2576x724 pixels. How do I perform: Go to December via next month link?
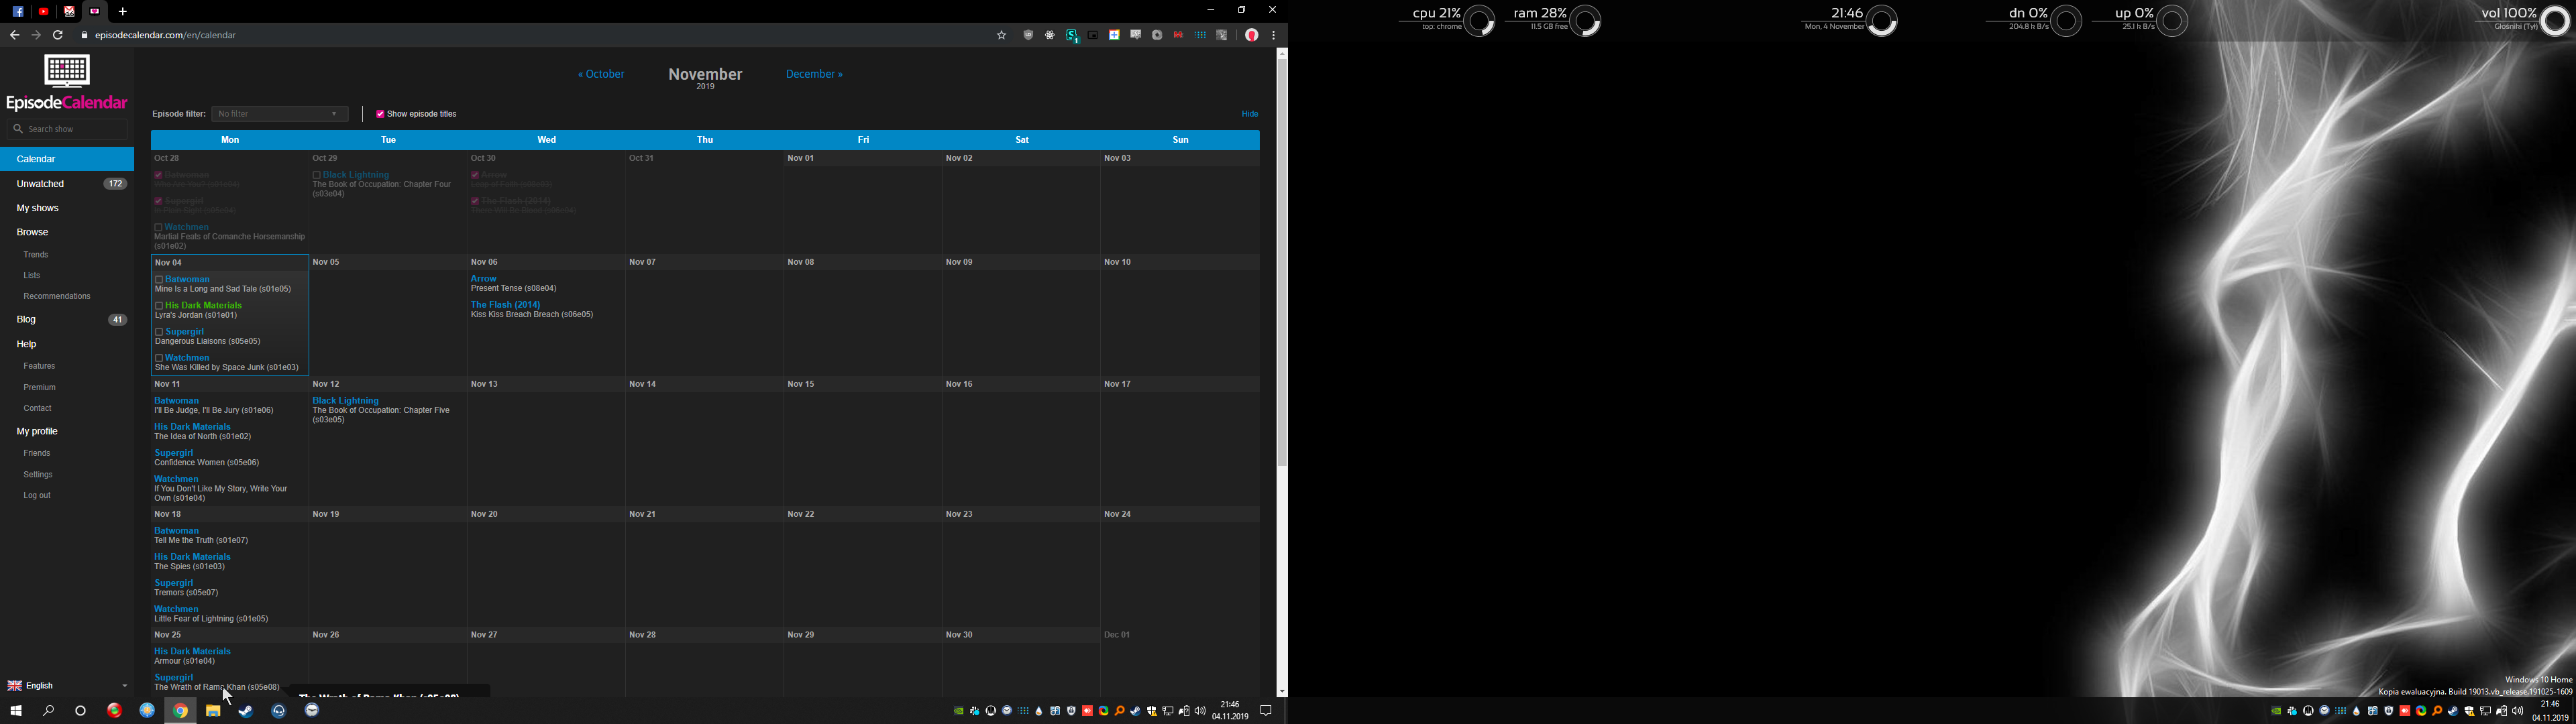click(x=814, y=74)
